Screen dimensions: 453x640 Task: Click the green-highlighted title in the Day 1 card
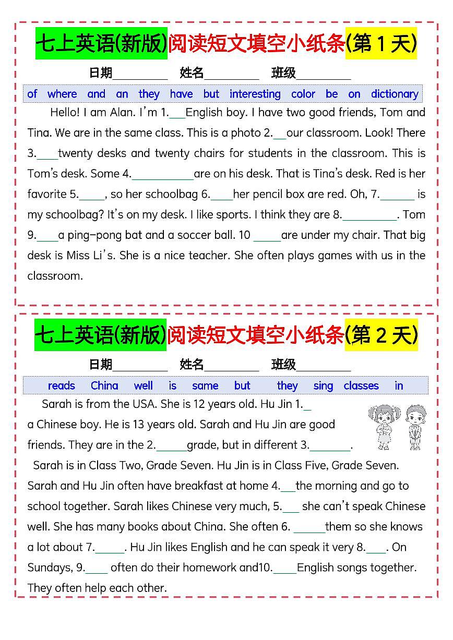[x=101, y=44]
